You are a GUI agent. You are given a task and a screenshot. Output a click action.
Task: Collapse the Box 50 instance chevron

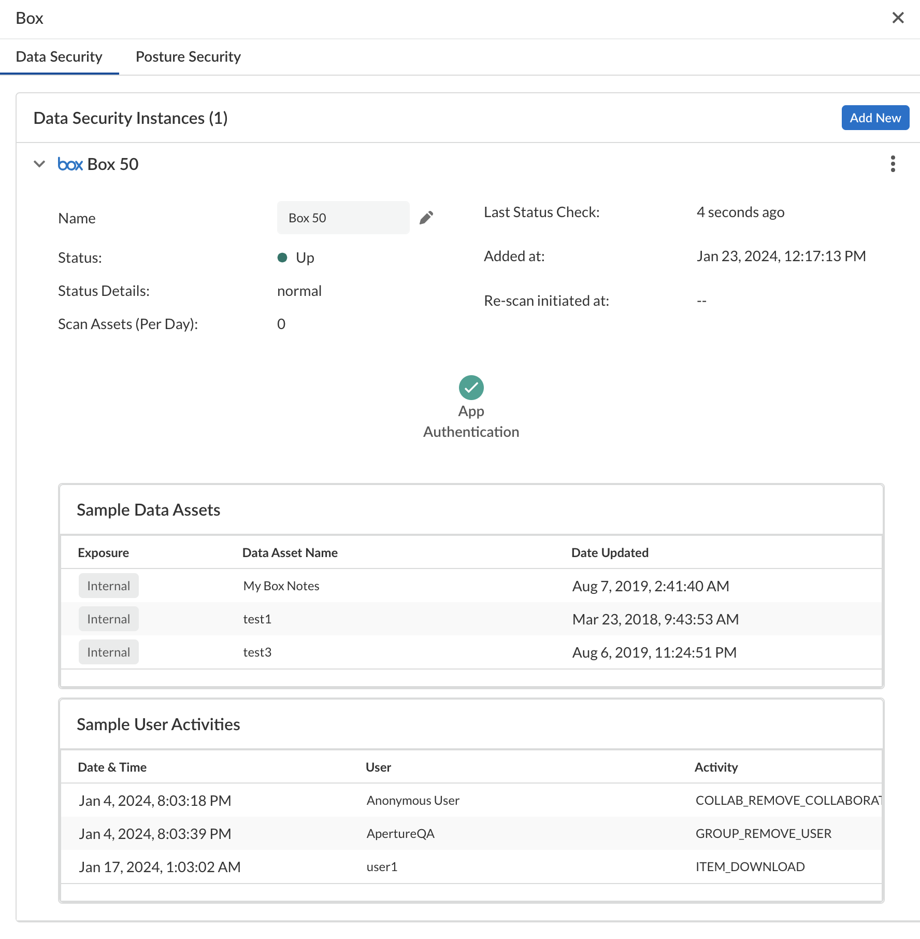39,164
